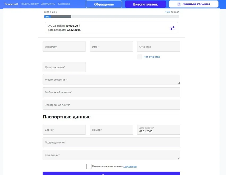
Task: Click the Сумма займа 10 000,00 text
Action: pyautogui.click(x=64, y=26)
